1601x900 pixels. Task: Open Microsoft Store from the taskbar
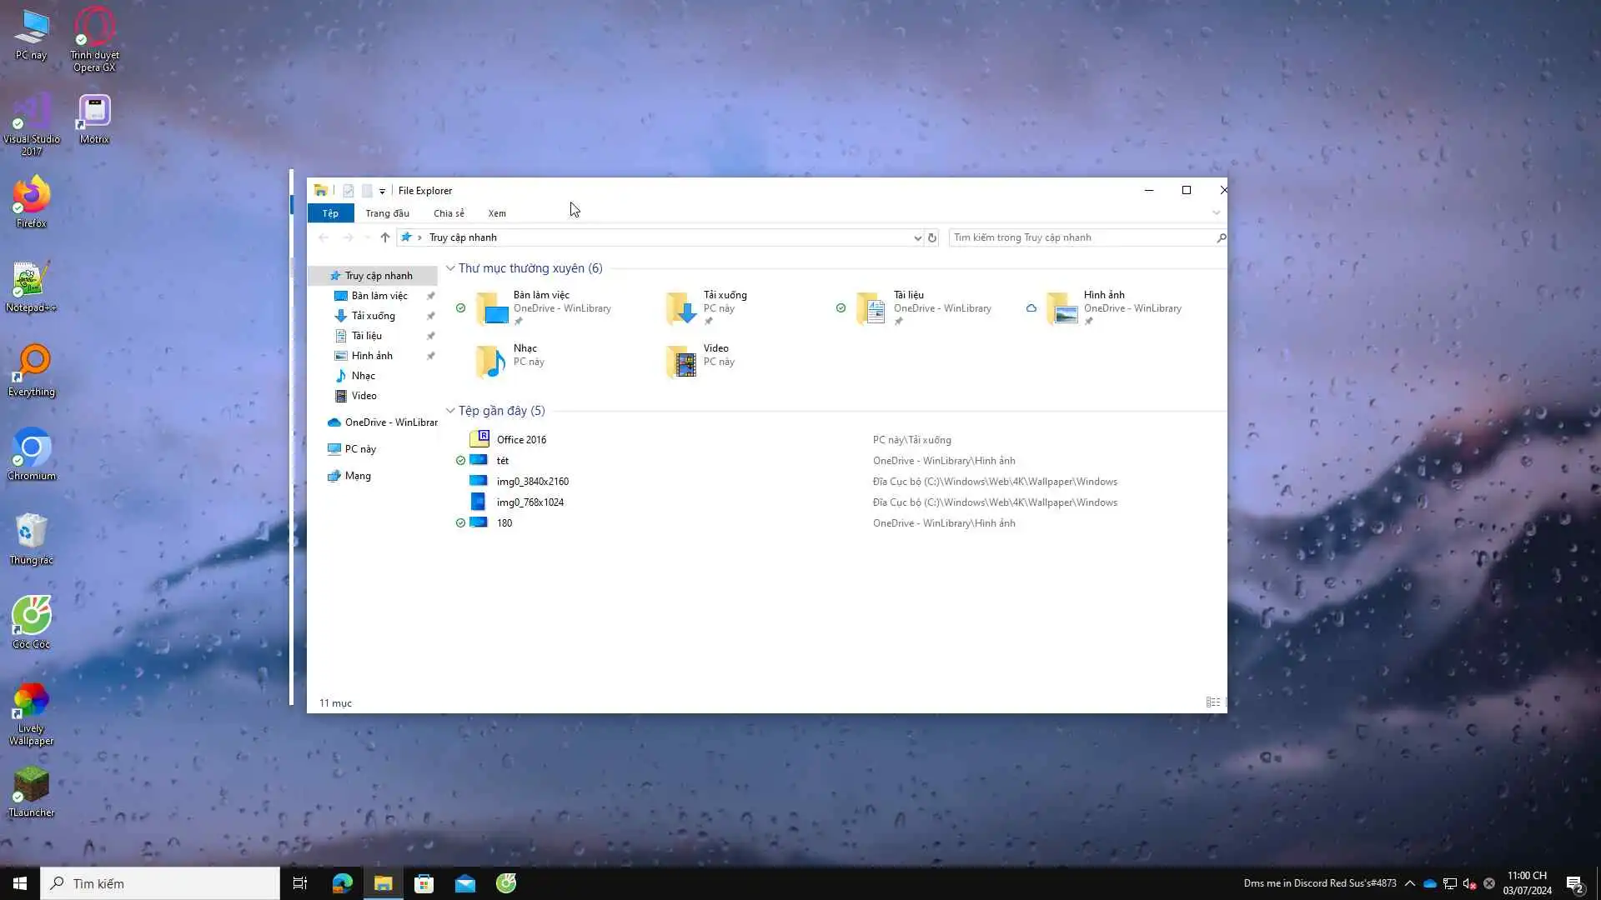tap(424, 883)
